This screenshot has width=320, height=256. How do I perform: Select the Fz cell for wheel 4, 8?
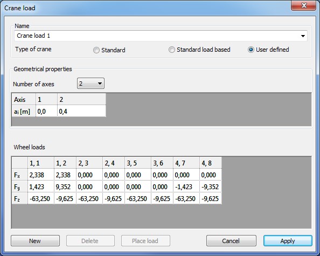pyautogui.click(x=211, y=198)
